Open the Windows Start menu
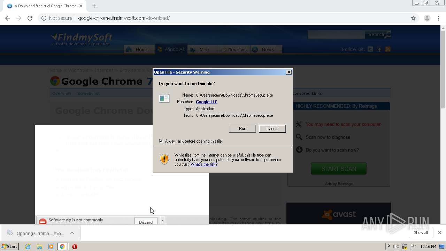 (x=10, y=246)
